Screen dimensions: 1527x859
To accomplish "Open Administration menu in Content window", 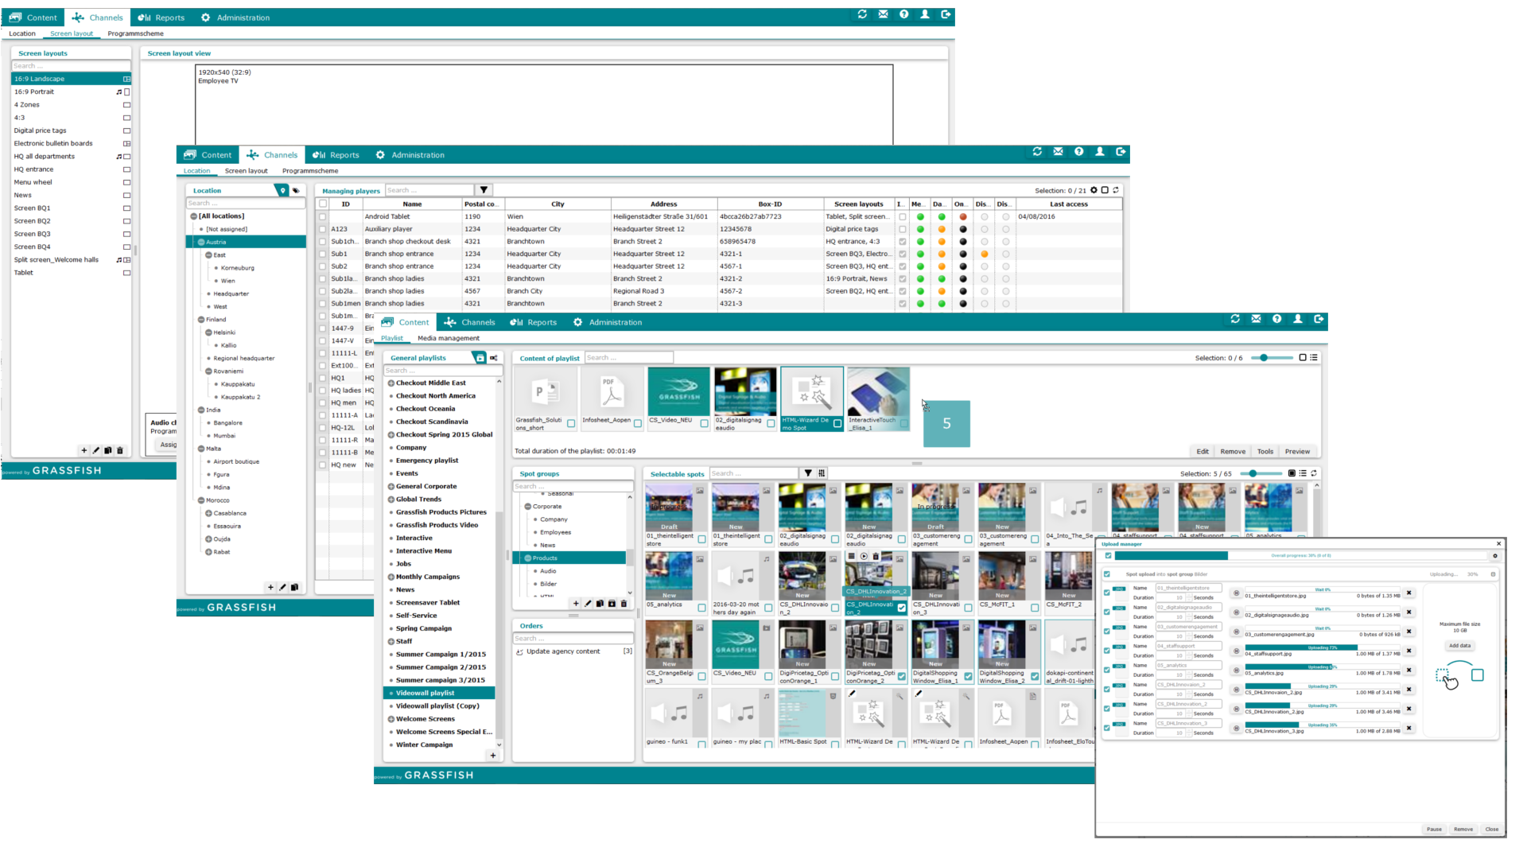I will pyautogui.click(x=607, y=322).
